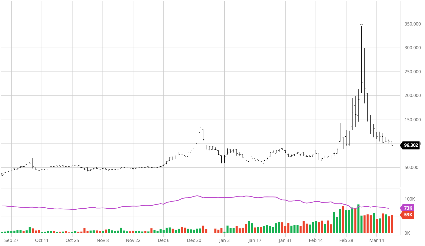This screenshot has height=246, width=425.
Task: Click the 350.000 price axis label
Action: (412, 24)
